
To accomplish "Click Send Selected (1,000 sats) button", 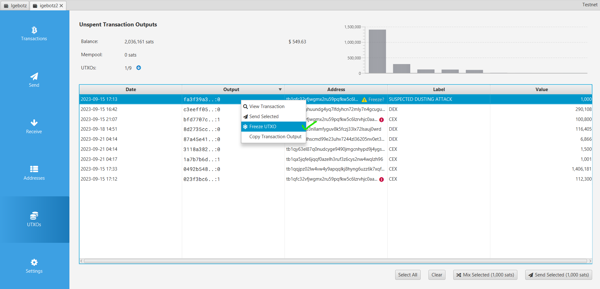I will pos(559,275).
